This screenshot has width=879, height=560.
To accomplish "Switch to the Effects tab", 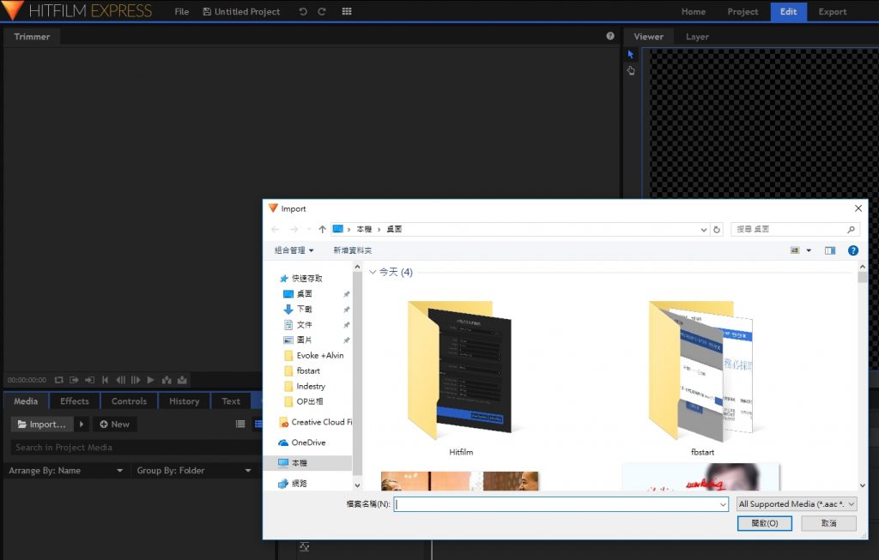I will coord(75,401).
